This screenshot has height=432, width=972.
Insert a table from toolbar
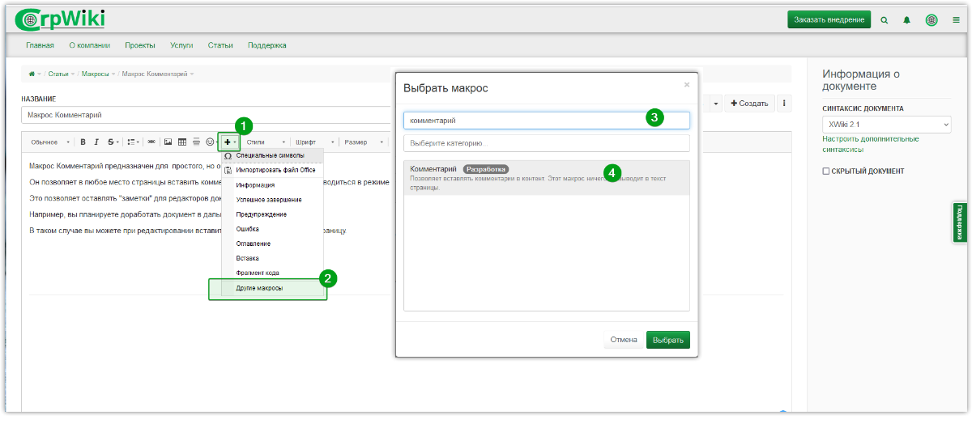pyautogui.click(x=182, y=142)
